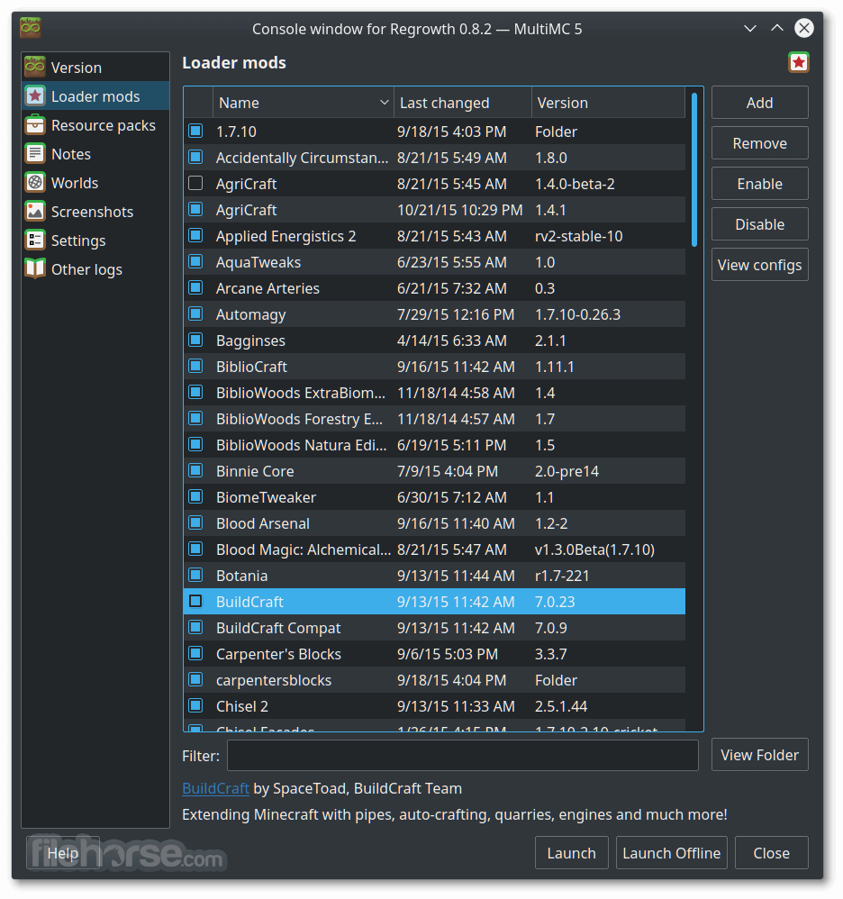The height and width of the screenshot is (899, 843).
Task: Click the title bar up chevron button
Action: click(x=776, y=28)
